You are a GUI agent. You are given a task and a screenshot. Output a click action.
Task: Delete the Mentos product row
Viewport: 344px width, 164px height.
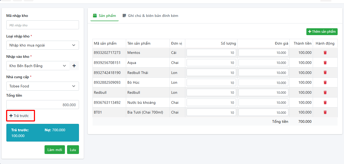tap(325, 53)
